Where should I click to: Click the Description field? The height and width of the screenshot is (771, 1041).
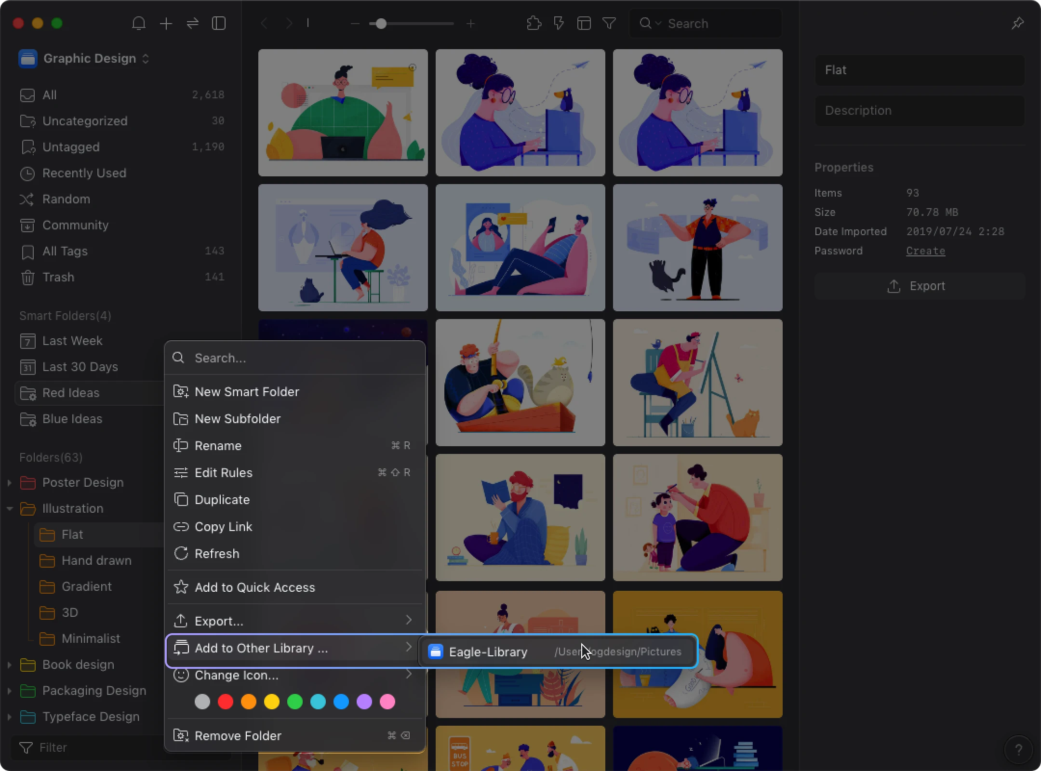(x=920, y=110)
